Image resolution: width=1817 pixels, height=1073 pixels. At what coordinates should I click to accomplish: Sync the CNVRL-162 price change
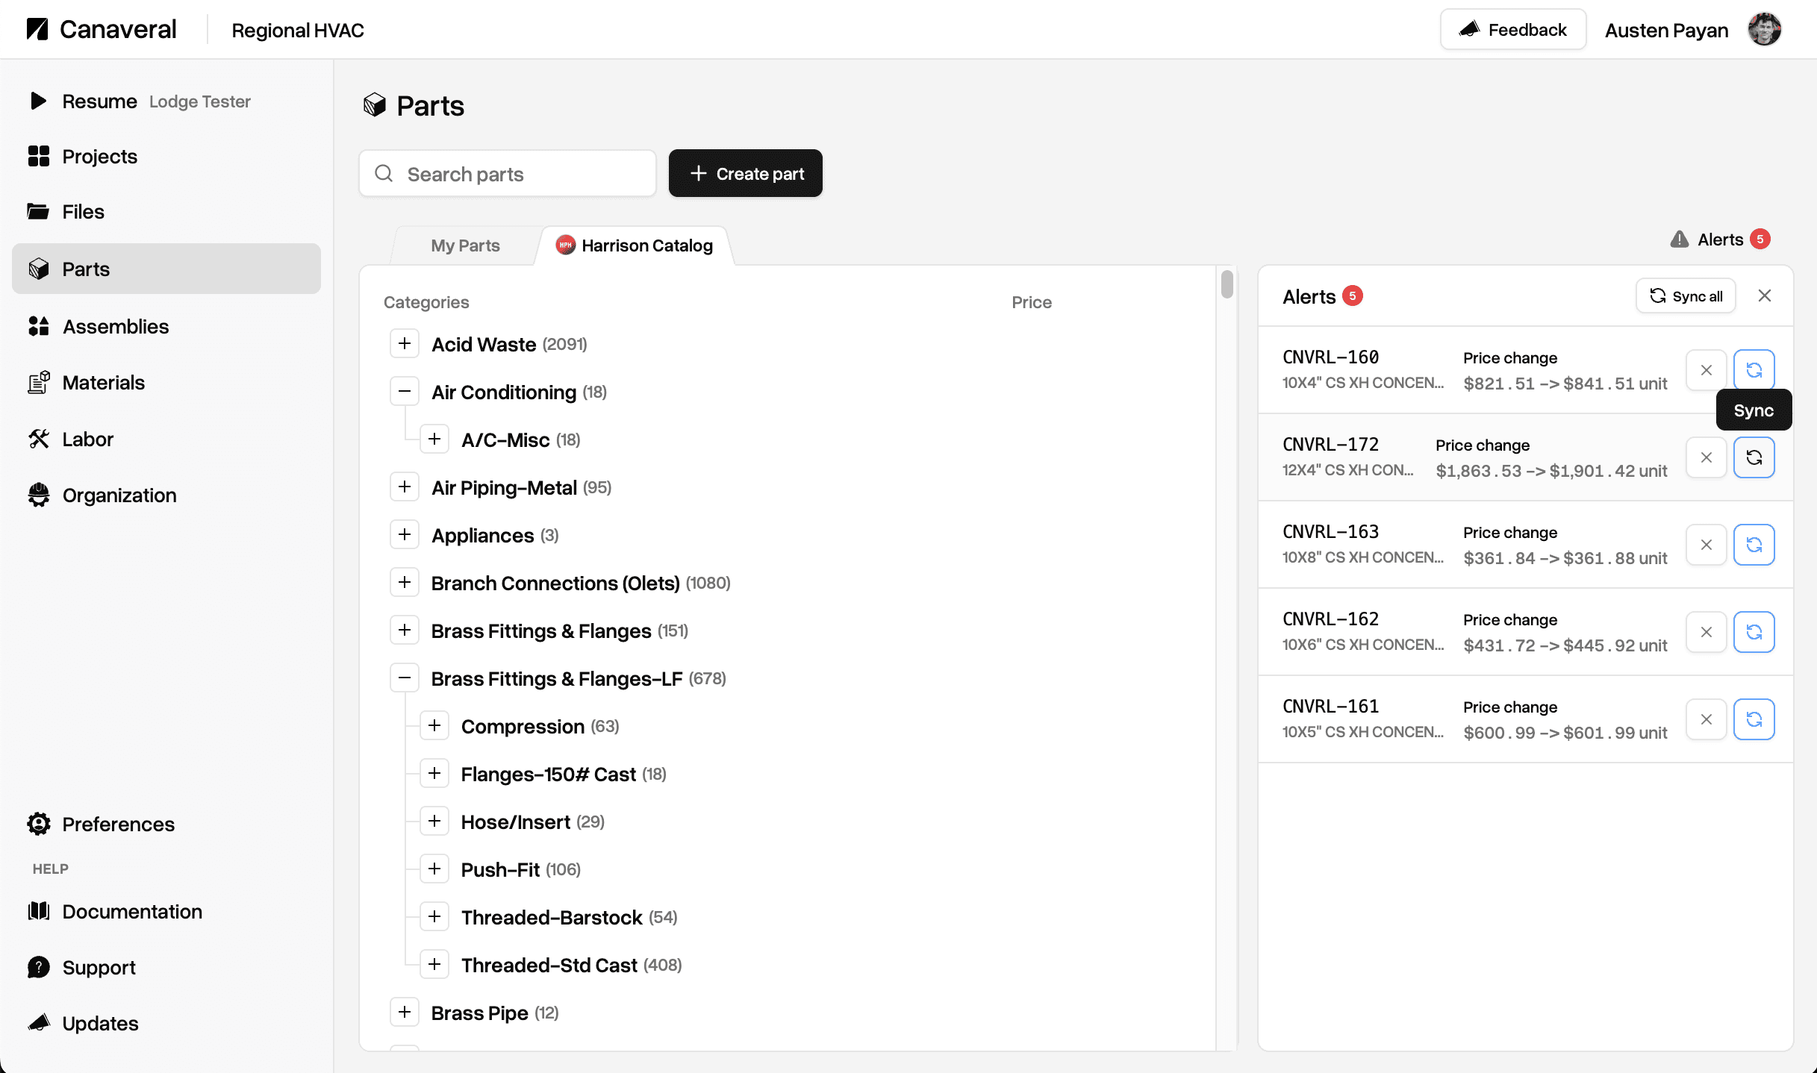click(1754, 632)
